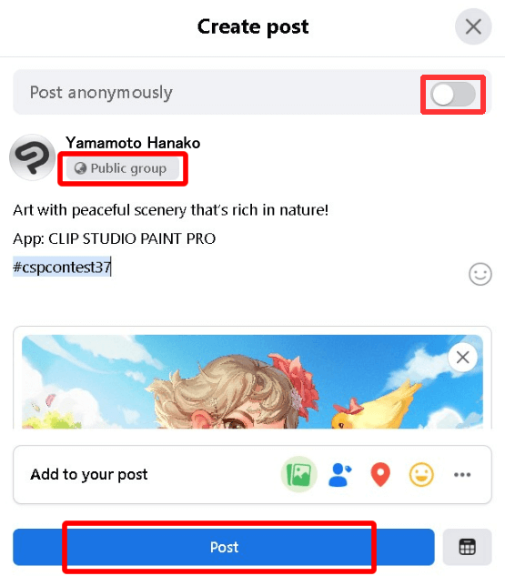Image resolution: width=505 pixels, height=576 pixels.
Task: Click the 'Art with peaceful scenery' text line
Action: 170,210
